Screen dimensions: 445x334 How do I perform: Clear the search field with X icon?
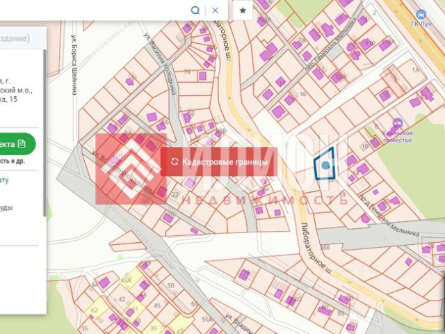pos(216,10)
